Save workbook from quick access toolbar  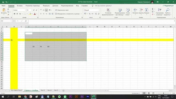pyautogui.click(x=3, y=2)
